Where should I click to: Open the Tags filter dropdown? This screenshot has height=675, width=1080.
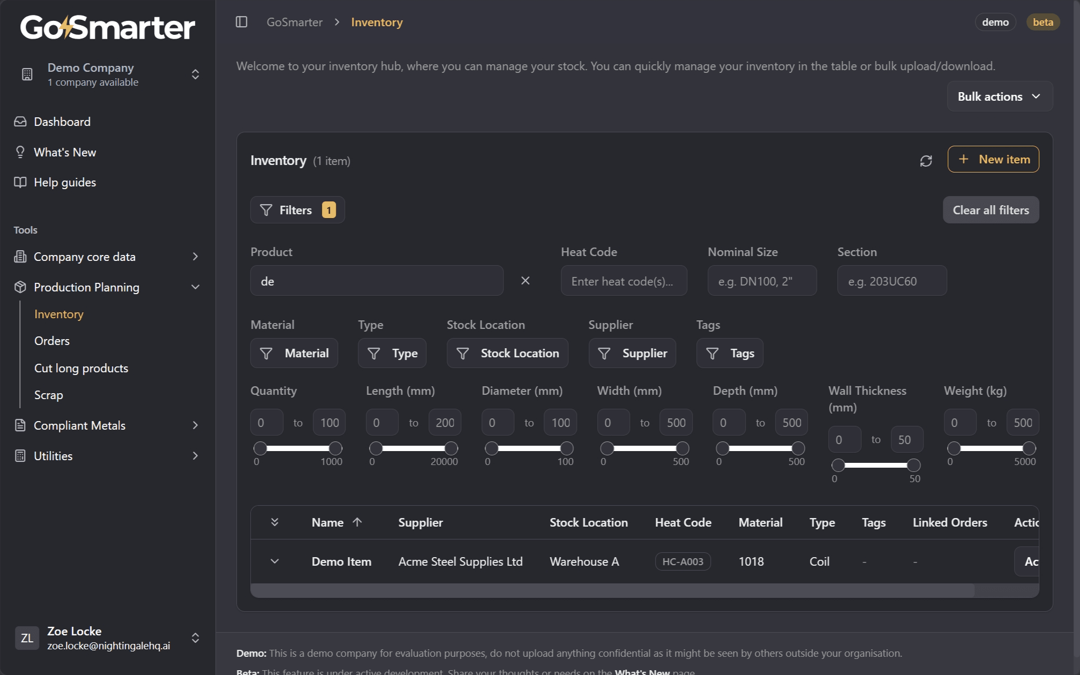730,353
